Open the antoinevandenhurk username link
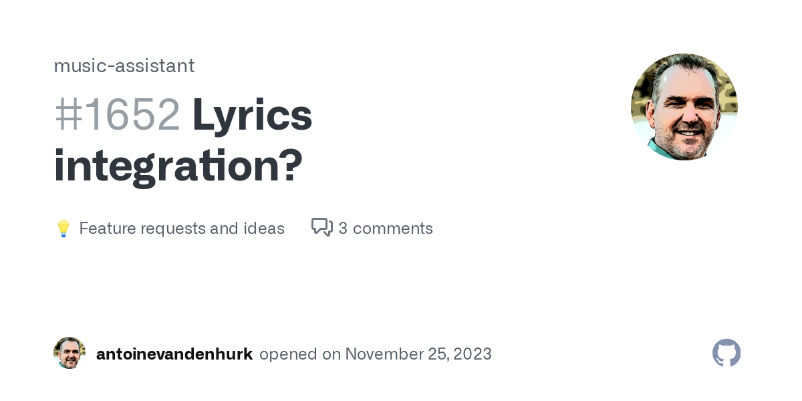802x401 pixels. [174, 354]
